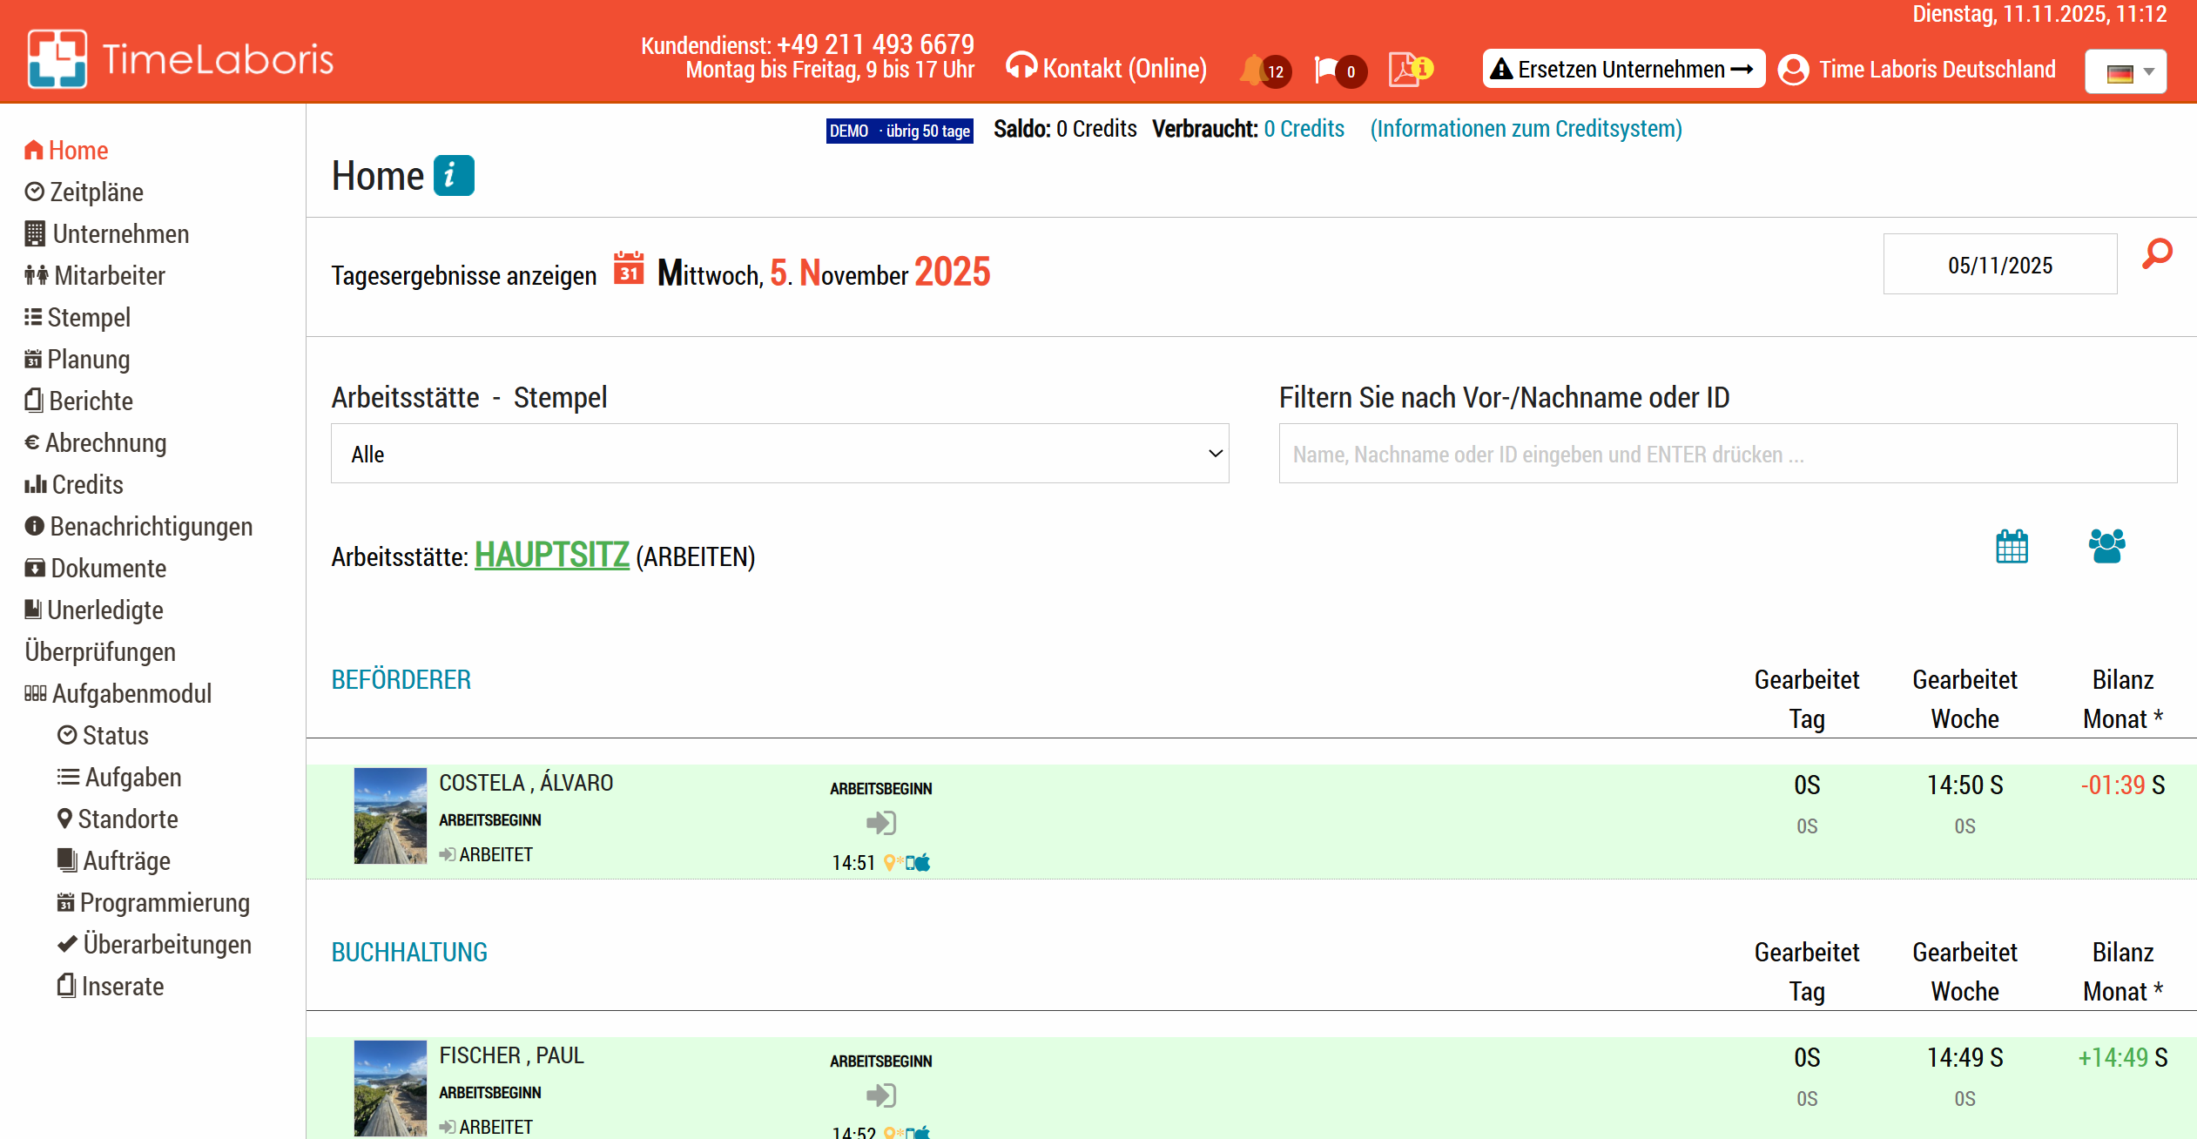Screen dimensions: 2197x1139
Task: Open the Informationen zum Creditsystem link
Action: 1526,129
